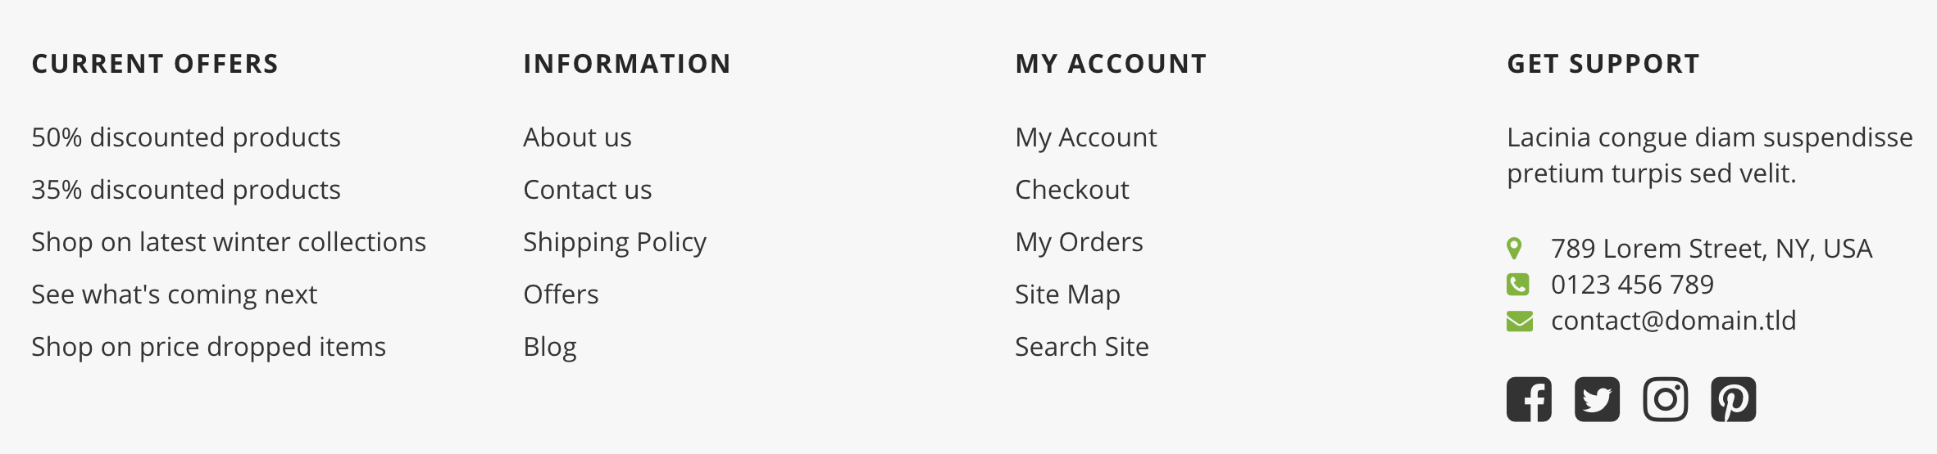The width and height of the screenshot is (1937, 454).
Task: Open the Blog link
Action: click(x=550, y=347)
